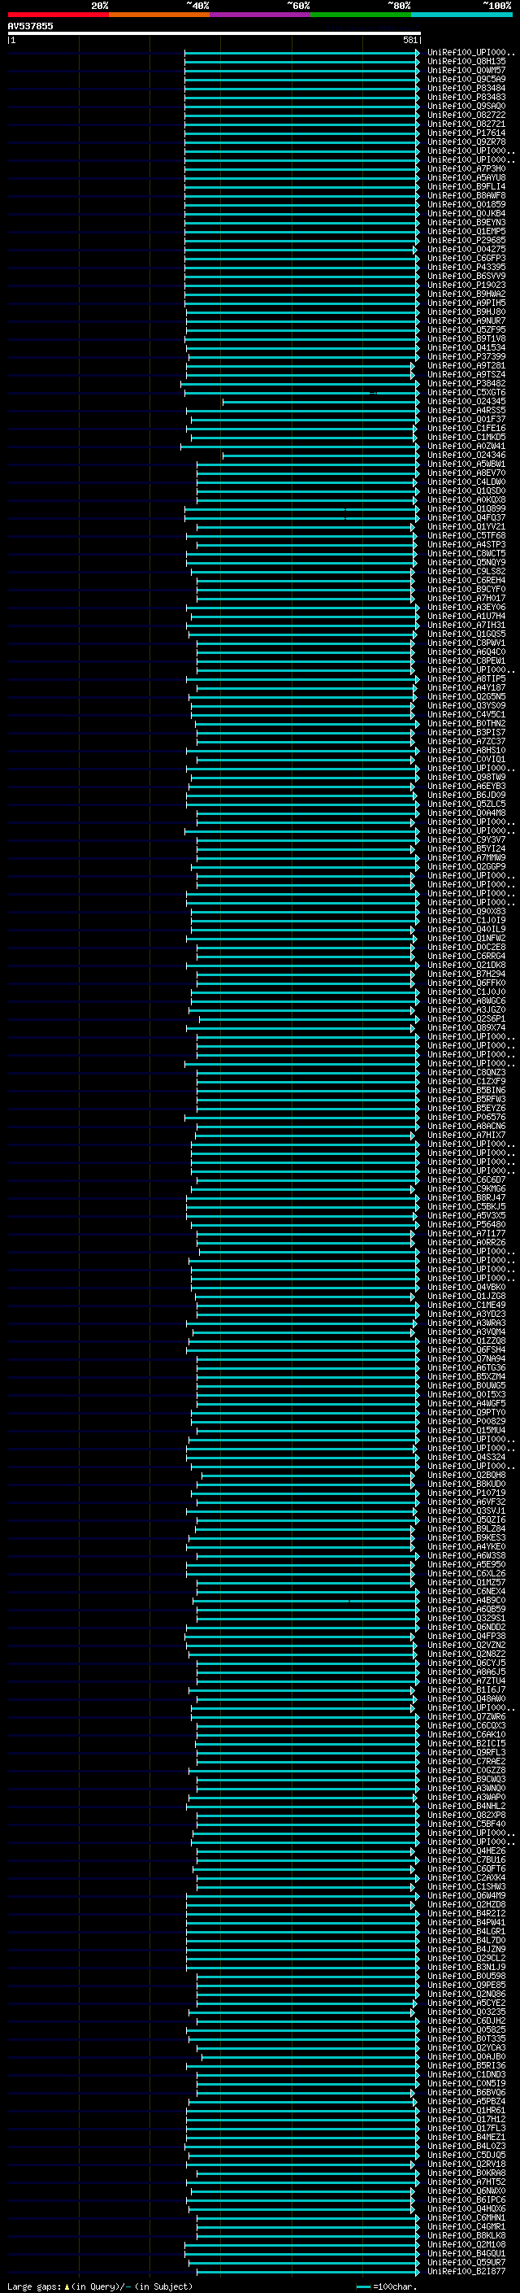Click the =100char. scale legend

click(x=386, y=2286)
